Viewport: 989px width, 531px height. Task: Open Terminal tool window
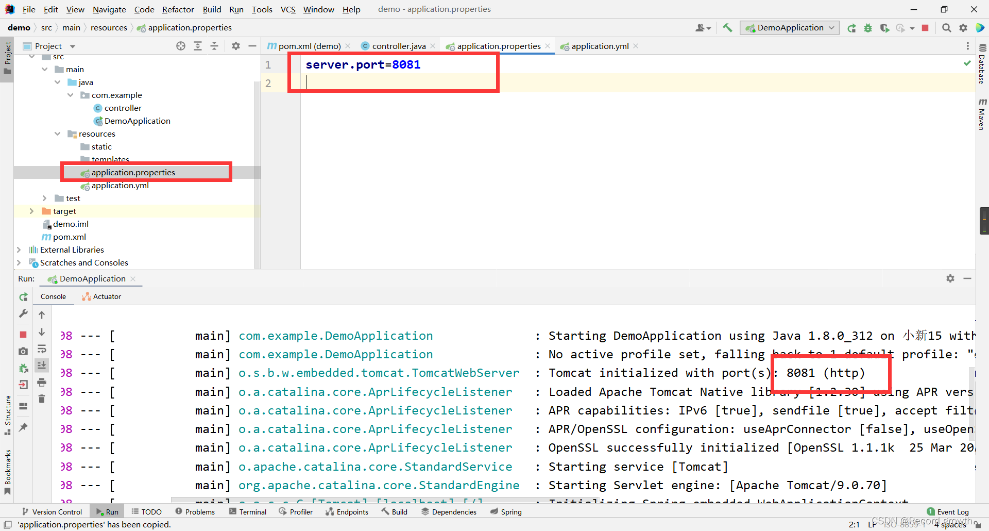[x=248, y=511]
